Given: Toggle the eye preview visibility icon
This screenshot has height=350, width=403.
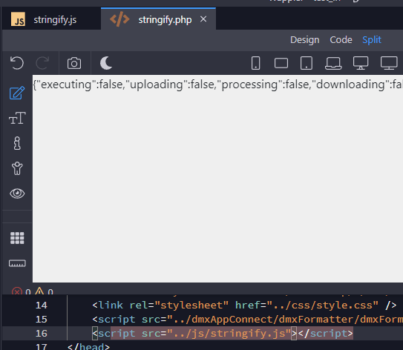Looking at the screenshot, I should (x=17, y=194).
